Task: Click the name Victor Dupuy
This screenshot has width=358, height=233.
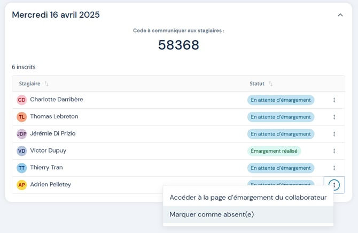Action: click(48, 151)
